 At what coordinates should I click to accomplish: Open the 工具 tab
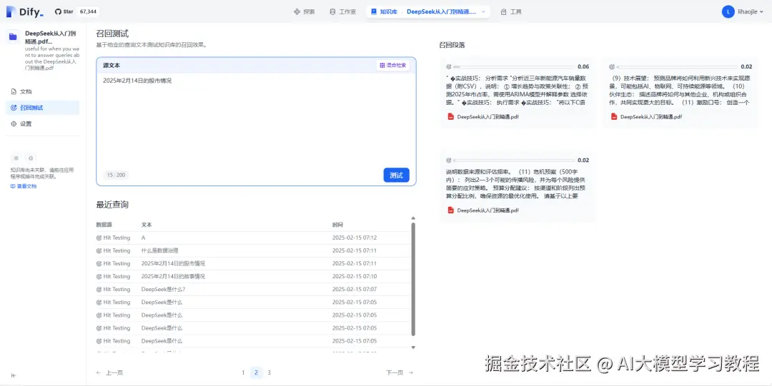pos(511,12)
